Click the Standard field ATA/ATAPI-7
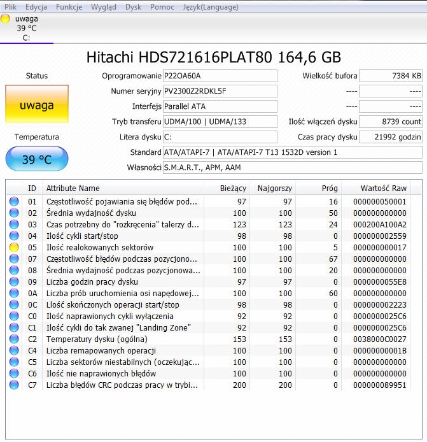427x442 pixels. 293,152
